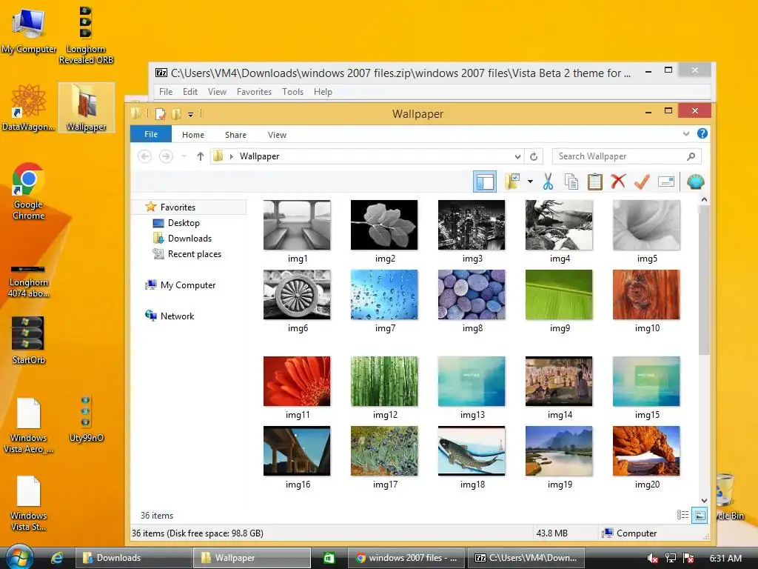Click the green Store taskbar icon
The image size is (758, 569).
pyautogui.click(x=329, y=558)
